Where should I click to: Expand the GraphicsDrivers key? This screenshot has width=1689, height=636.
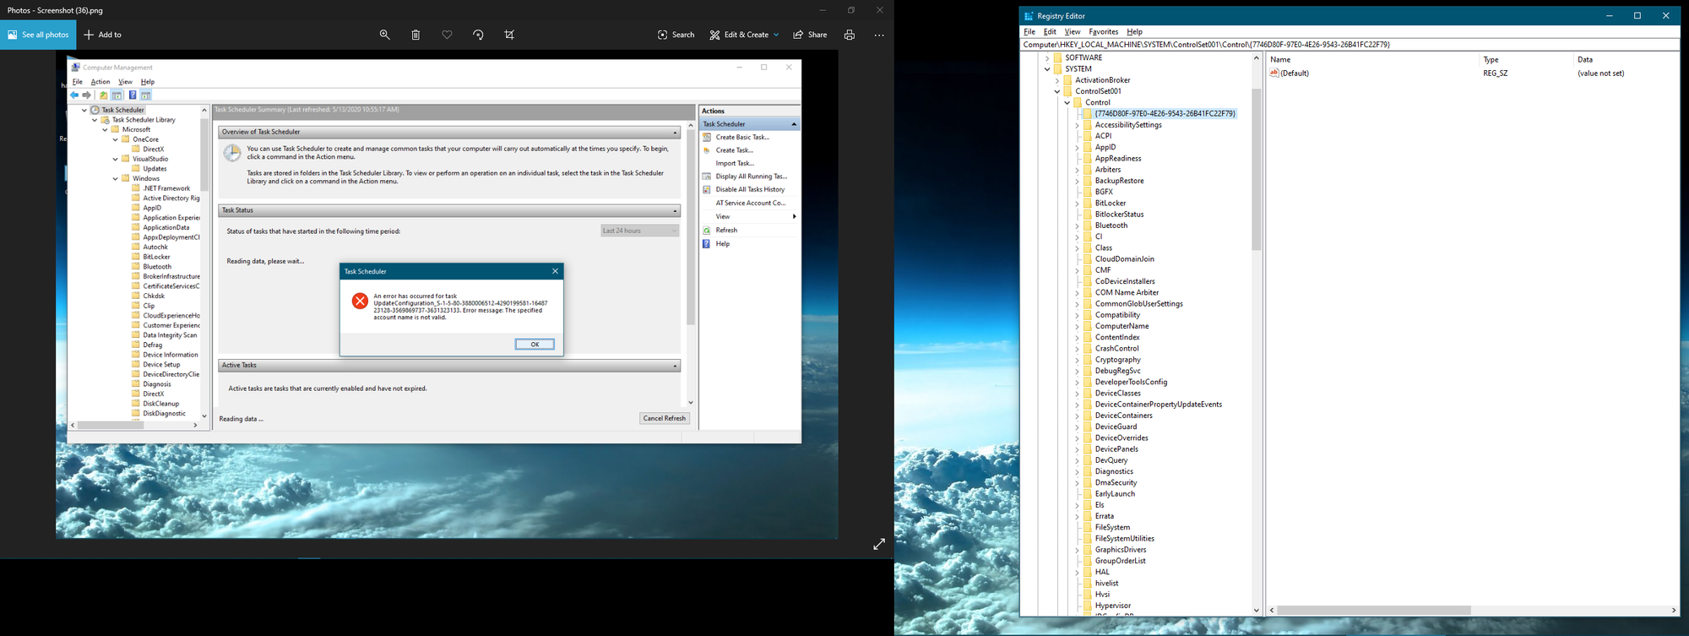(1078, 550)
